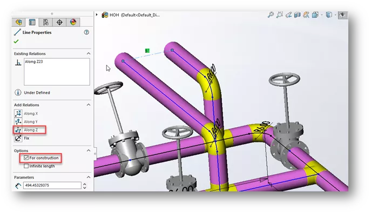The height and width of the screenshot is (214, 371).
Task: Click the Hide/Show Items eye icon
Action: pyautogui.click(x=342, y=15)
